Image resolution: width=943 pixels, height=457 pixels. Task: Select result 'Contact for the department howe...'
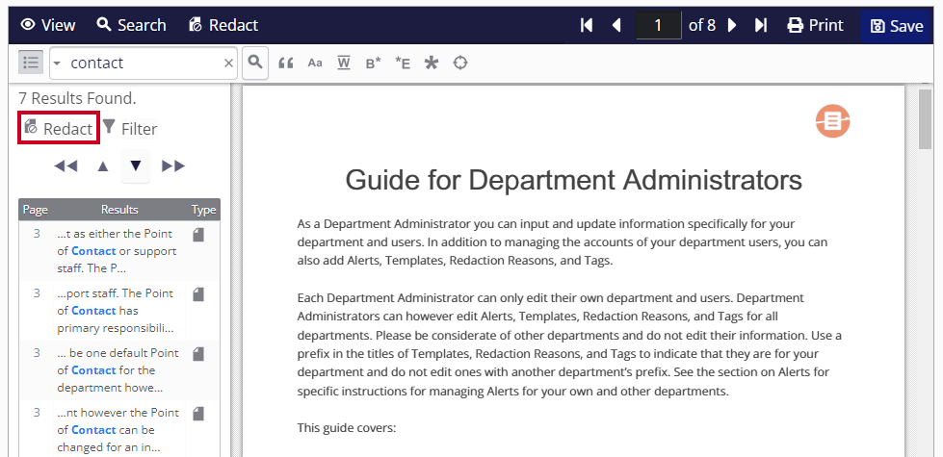click(x=119, y=369)
